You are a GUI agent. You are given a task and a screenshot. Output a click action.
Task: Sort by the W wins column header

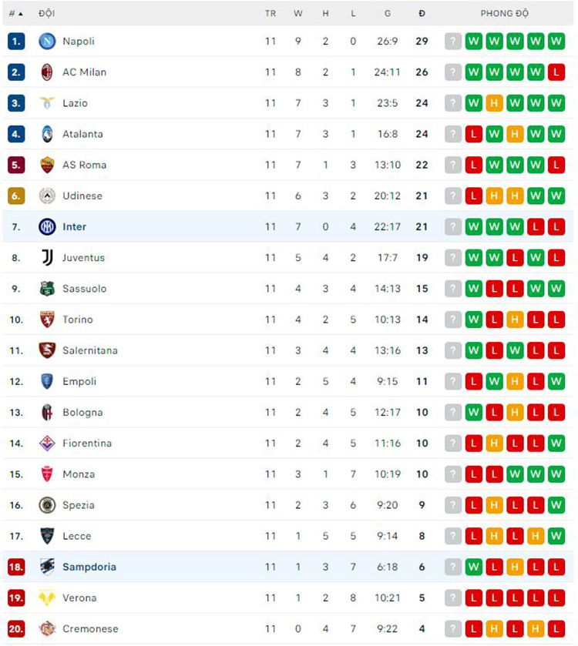click(x=298, y=14)
